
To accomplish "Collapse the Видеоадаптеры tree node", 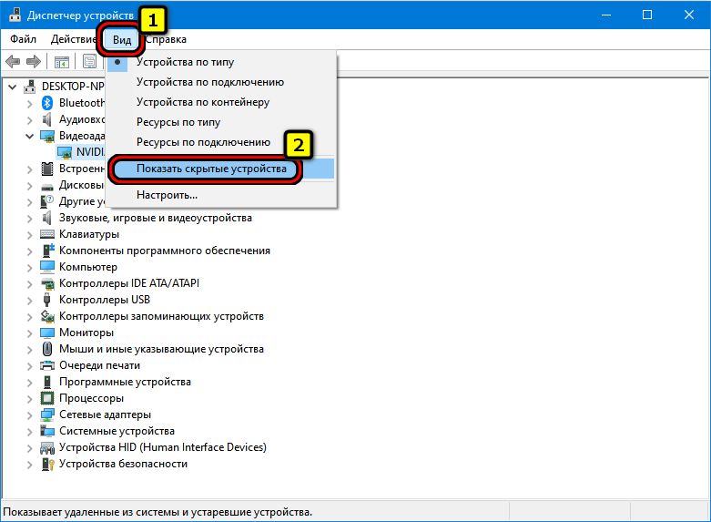I will coord(33,136).
